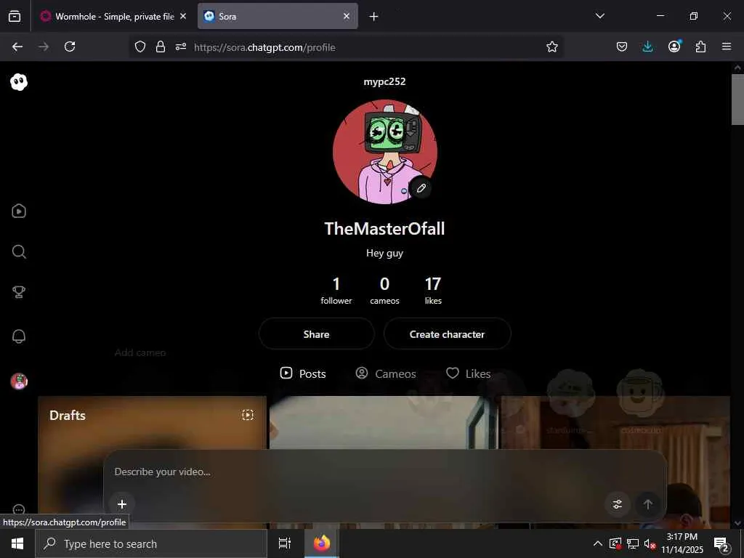Open the video feed icon in sidebar
This screenshot has height=558, width=744.
[x=19, y=211]
